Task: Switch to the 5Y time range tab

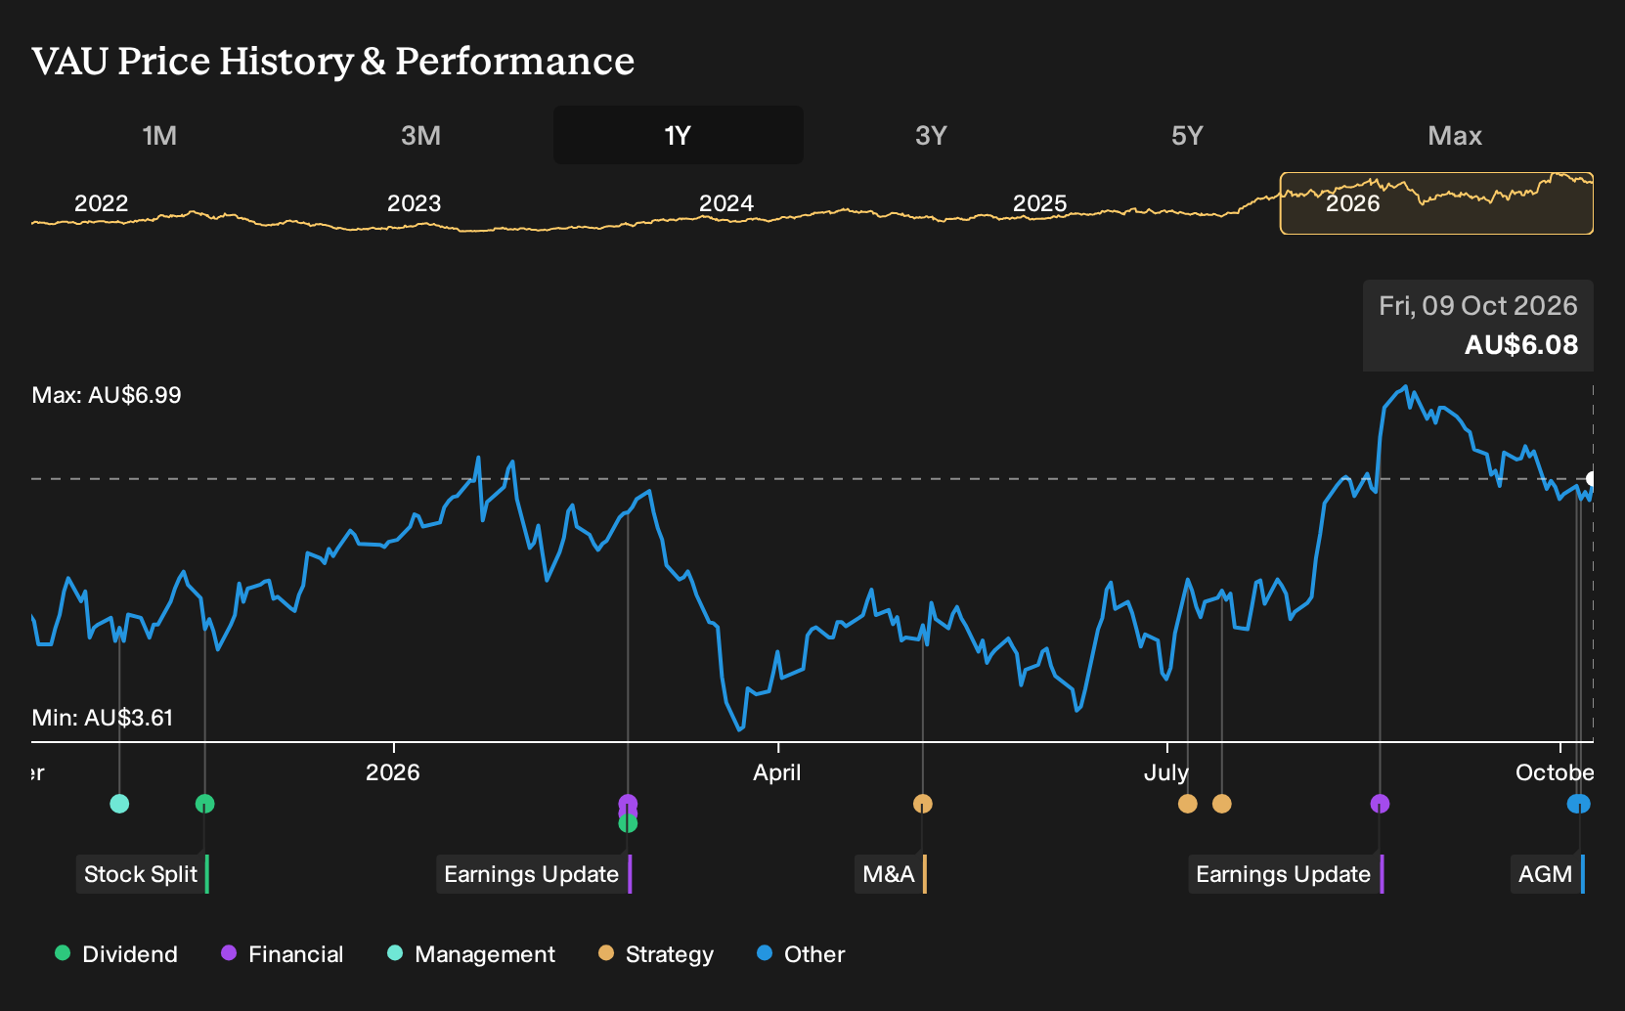Action: [1187, 135]
